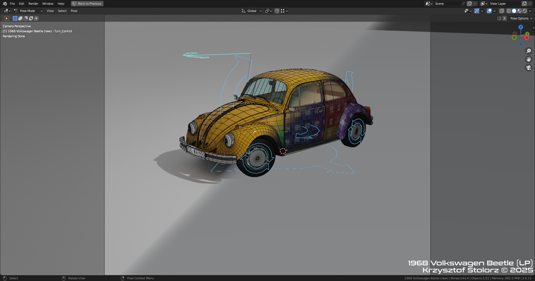Click the zoom view magnifier icon

tap(529, 51)
